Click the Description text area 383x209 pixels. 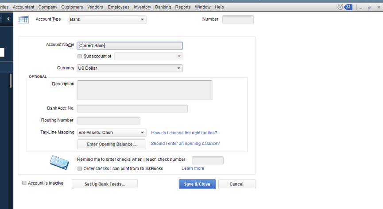pyautogui.click(x=145, y=90)
